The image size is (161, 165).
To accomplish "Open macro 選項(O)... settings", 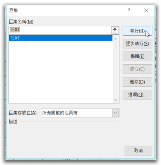I will tap(137, 95).
